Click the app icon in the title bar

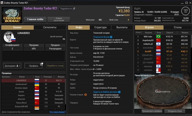[x=2, y=3]
